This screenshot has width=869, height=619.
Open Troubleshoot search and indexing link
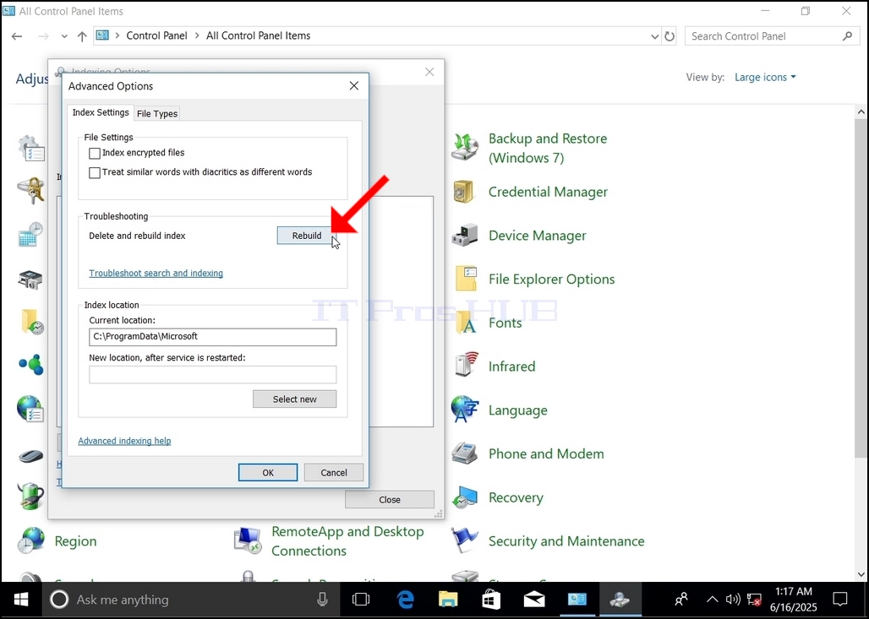pyautogui.click(x=156, y=273)
